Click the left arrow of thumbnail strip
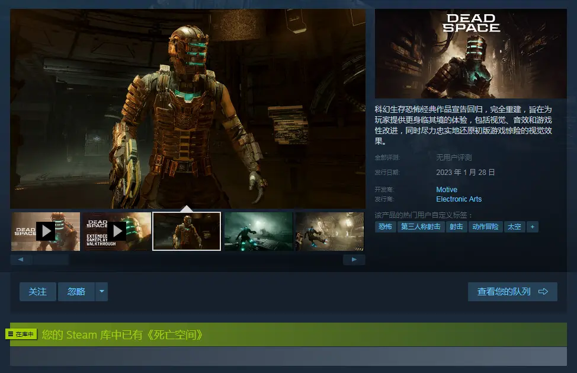The width and height of the screenshot is (577, 373). (21, 260)
